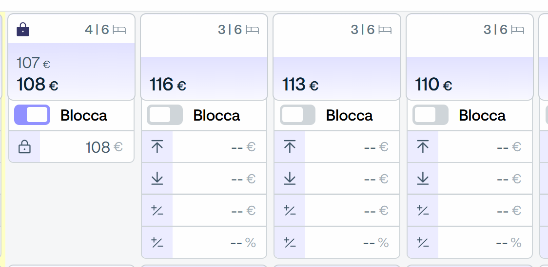Click the plus/minus percent icon under the 116 € card

157,243
